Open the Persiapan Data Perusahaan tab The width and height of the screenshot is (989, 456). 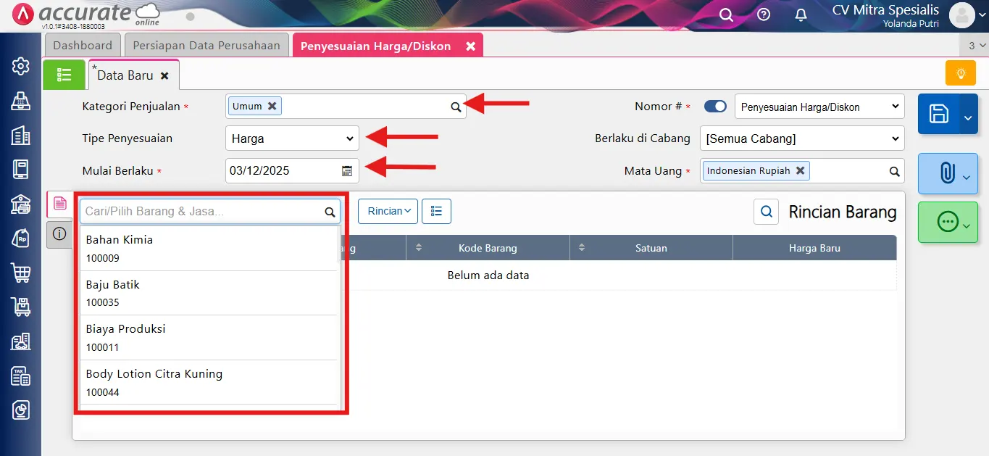point(206,45)
